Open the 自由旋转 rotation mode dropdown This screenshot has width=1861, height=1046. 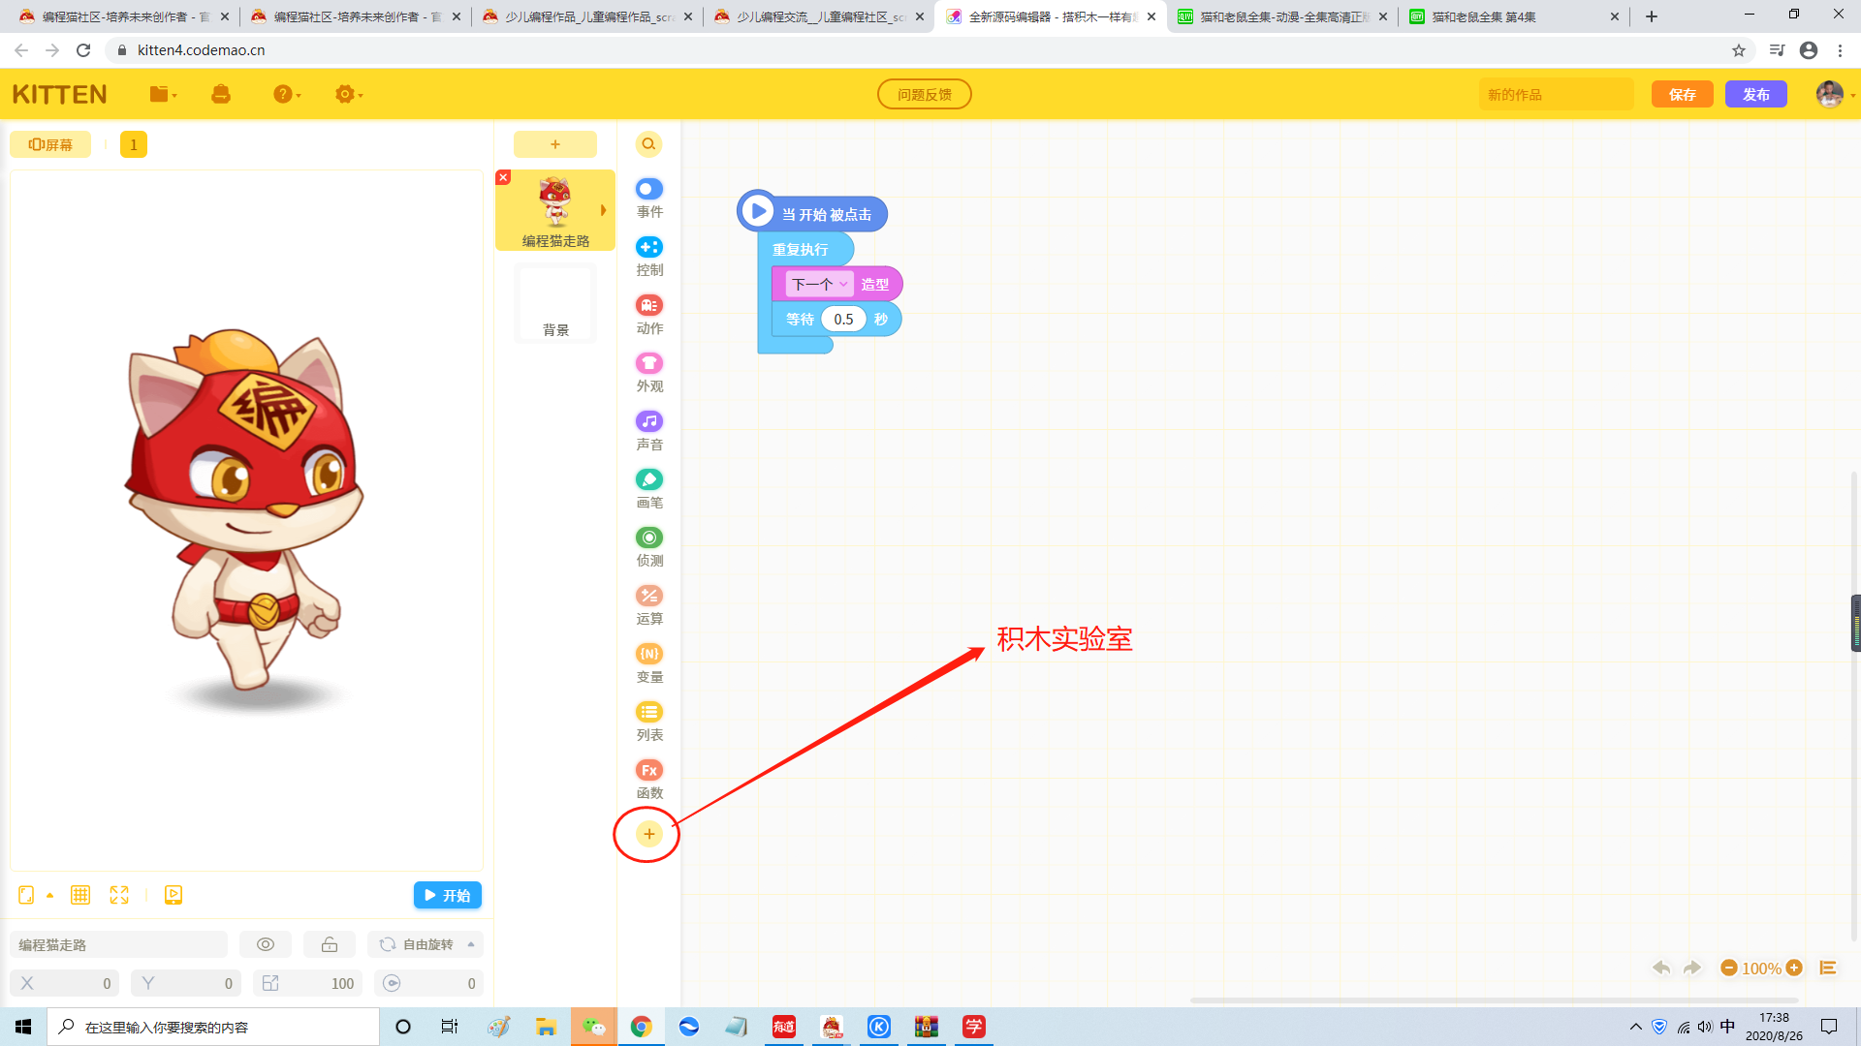point(426,944)
